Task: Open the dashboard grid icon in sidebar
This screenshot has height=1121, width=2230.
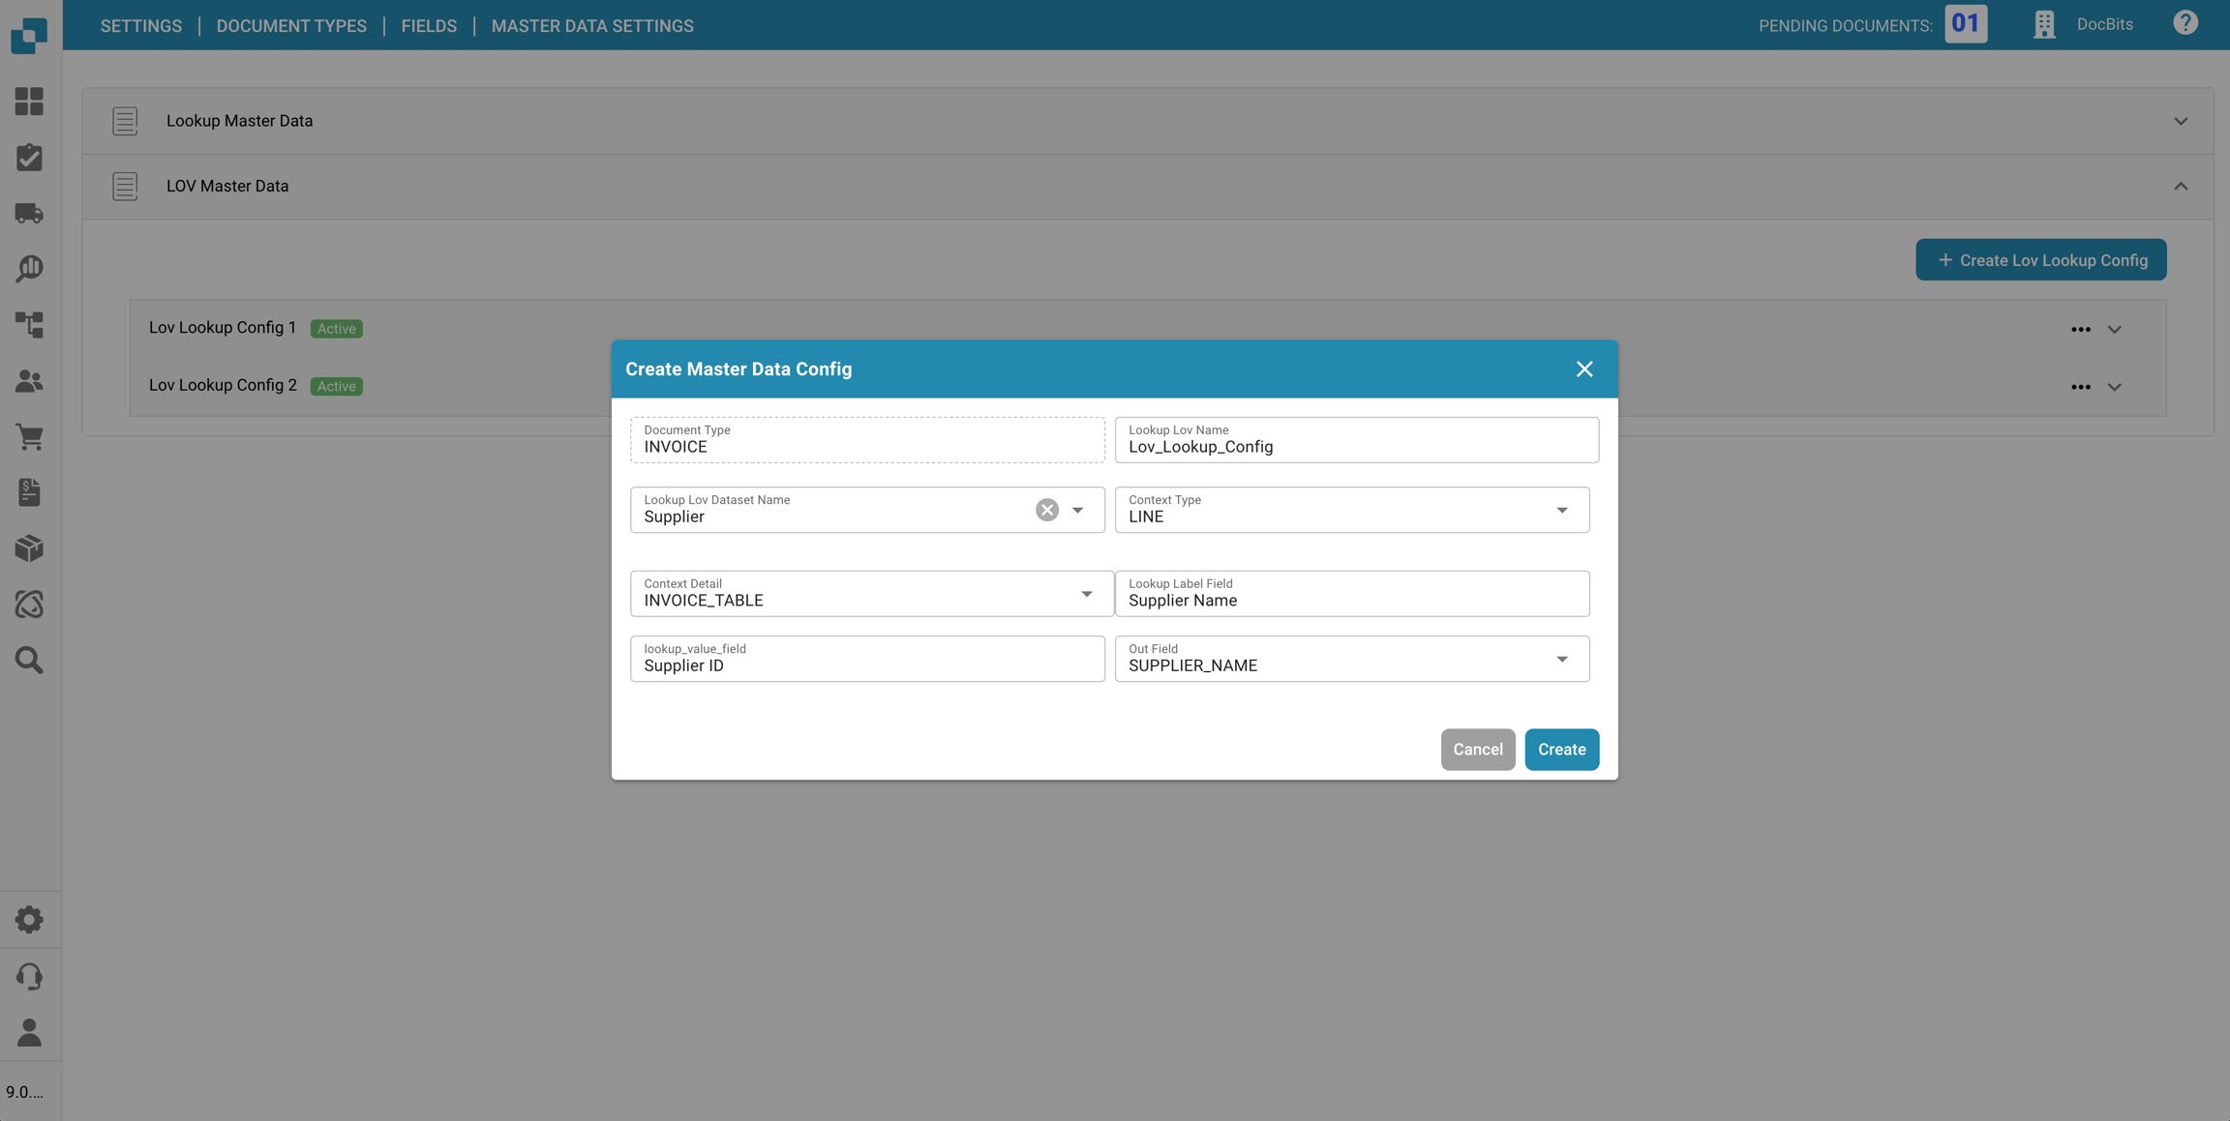Action: pyautogui.click(x=29, y=102)
